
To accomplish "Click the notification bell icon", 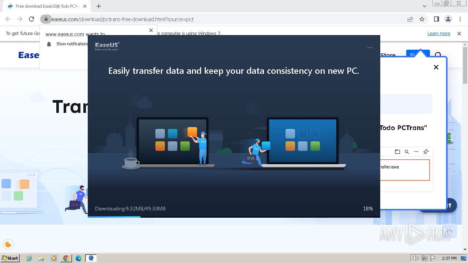I will point(49,44).
